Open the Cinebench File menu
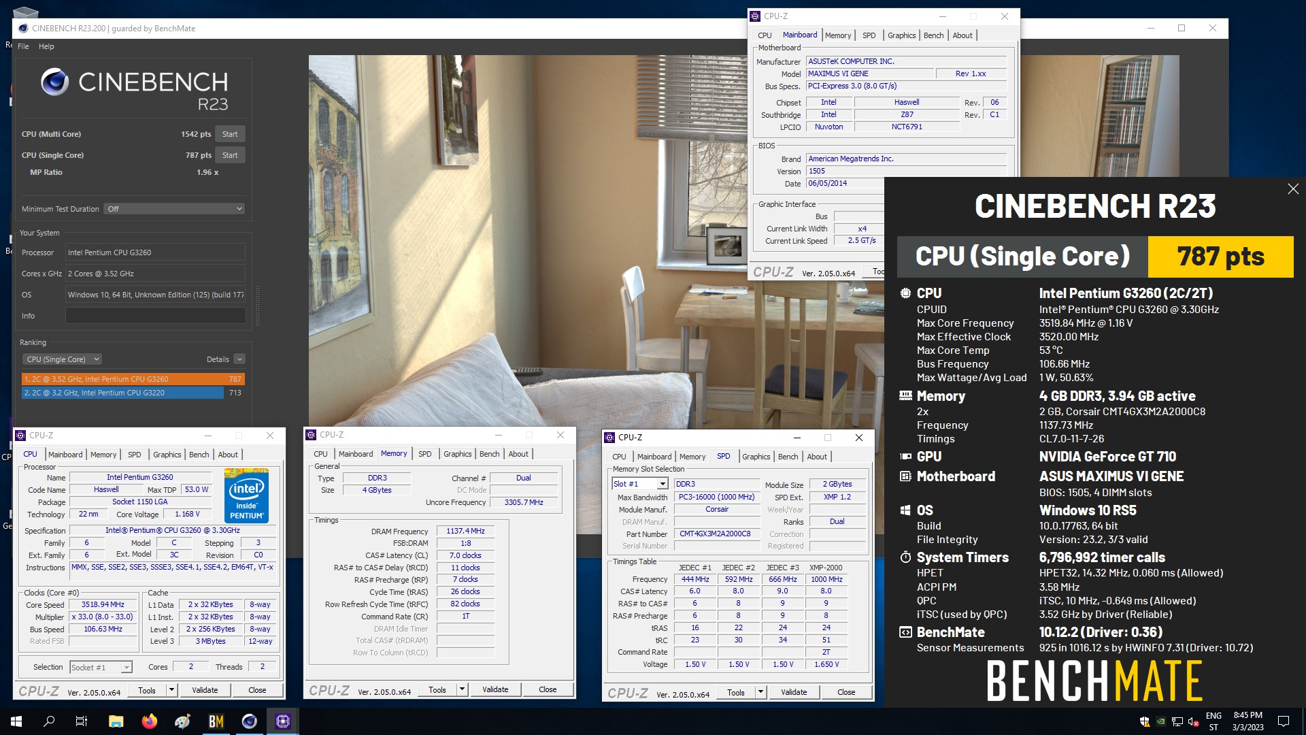Viewport: 1306px width, 735px height. point(23,46)
